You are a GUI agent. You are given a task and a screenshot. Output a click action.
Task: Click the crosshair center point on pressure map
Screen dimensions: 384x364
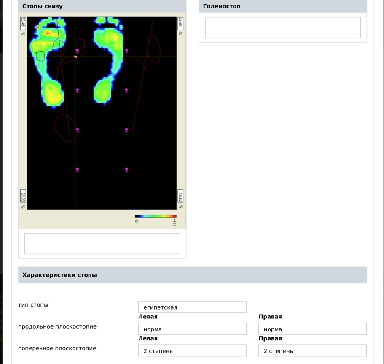pyautogui.click(x=75, y=57)
